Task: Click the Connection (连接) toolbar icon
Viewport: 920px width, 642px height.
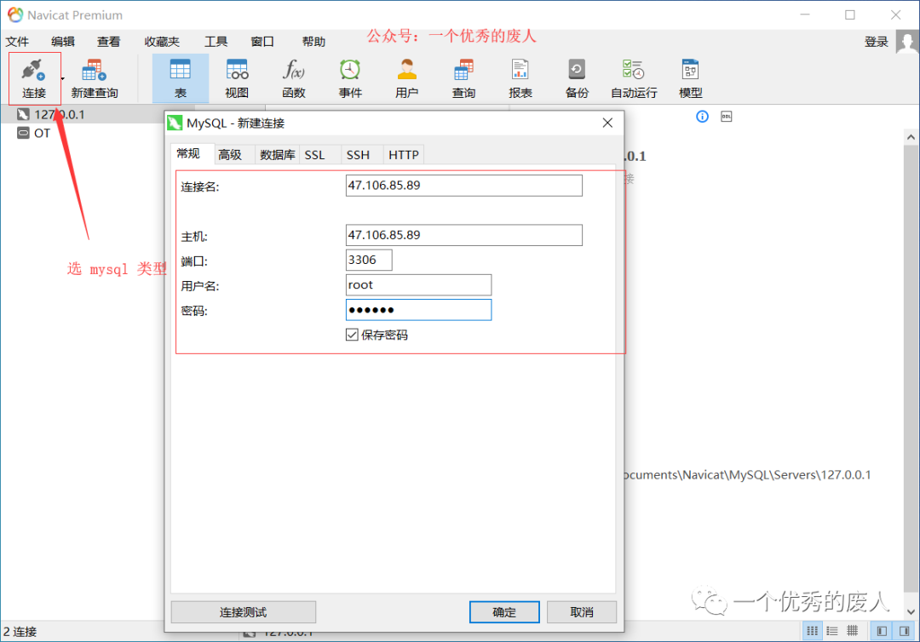Action: [33, 78]
